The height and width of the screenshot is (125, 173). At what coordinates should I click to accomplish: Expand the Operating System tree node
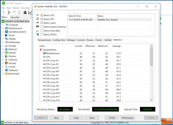coord(3,32)
